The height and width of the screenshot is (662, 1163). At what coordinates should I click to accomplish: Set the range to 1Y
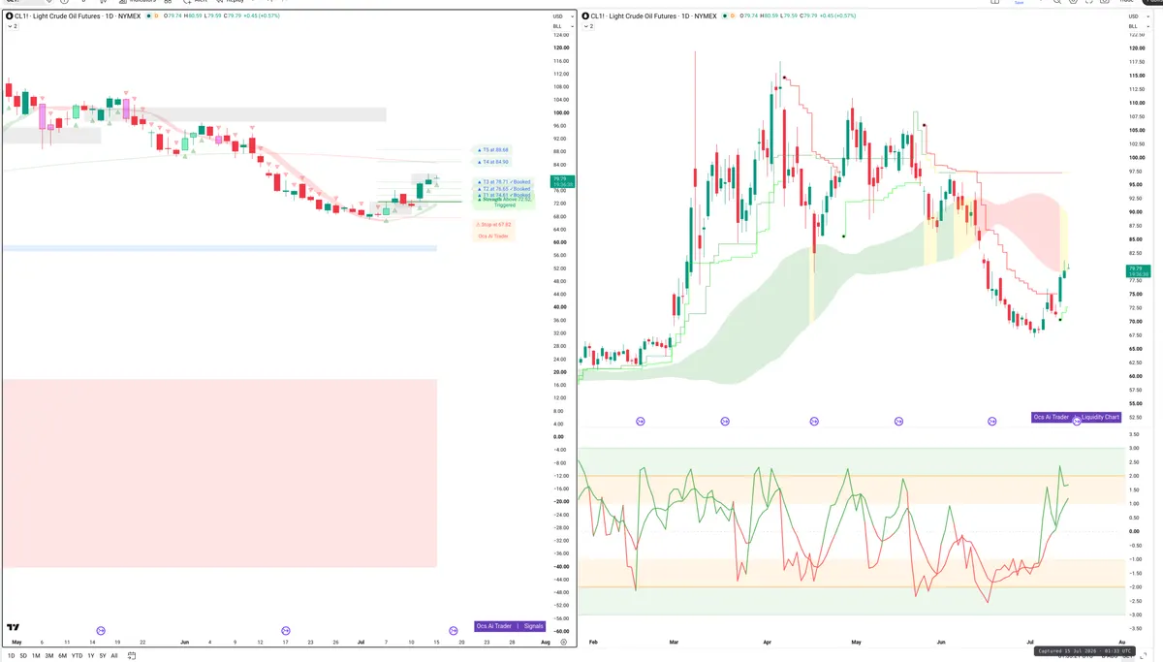coord(90,655)
